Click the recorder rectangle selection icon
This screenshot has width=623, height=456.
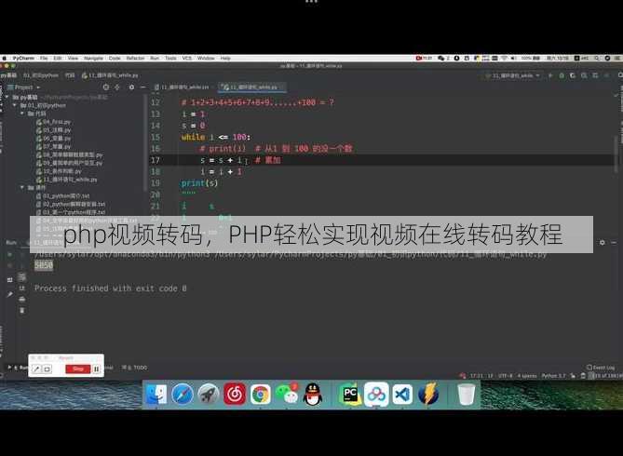pos(47,369)
